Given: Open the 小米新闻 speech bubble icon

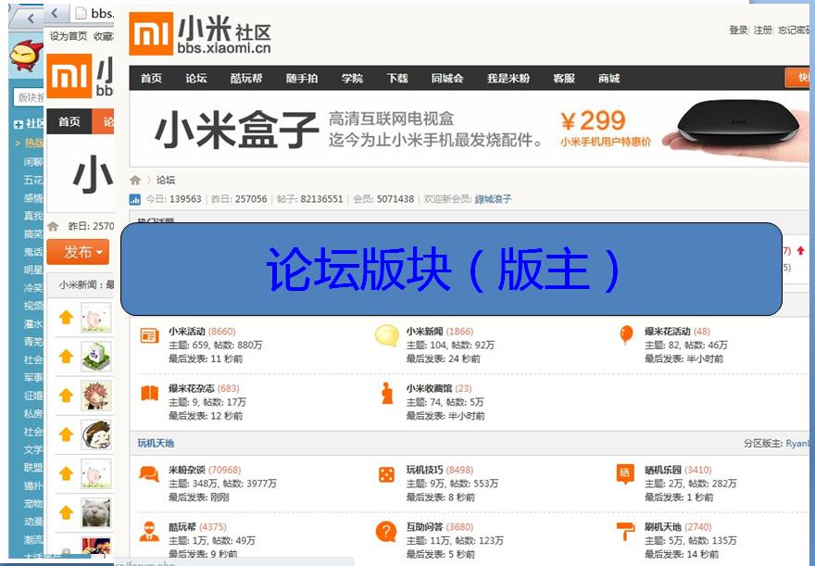Looking at the screenshot, I should click(387, 335).
